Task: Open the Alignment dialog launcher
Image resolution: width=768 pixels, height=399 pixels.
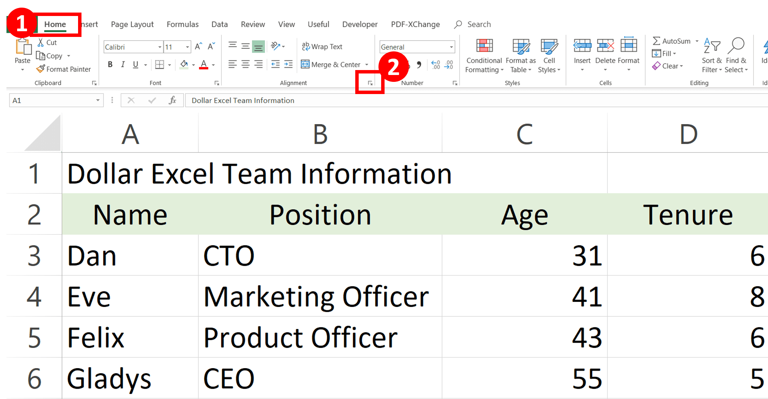Action: pyautogui.click(x=370, y=83)
